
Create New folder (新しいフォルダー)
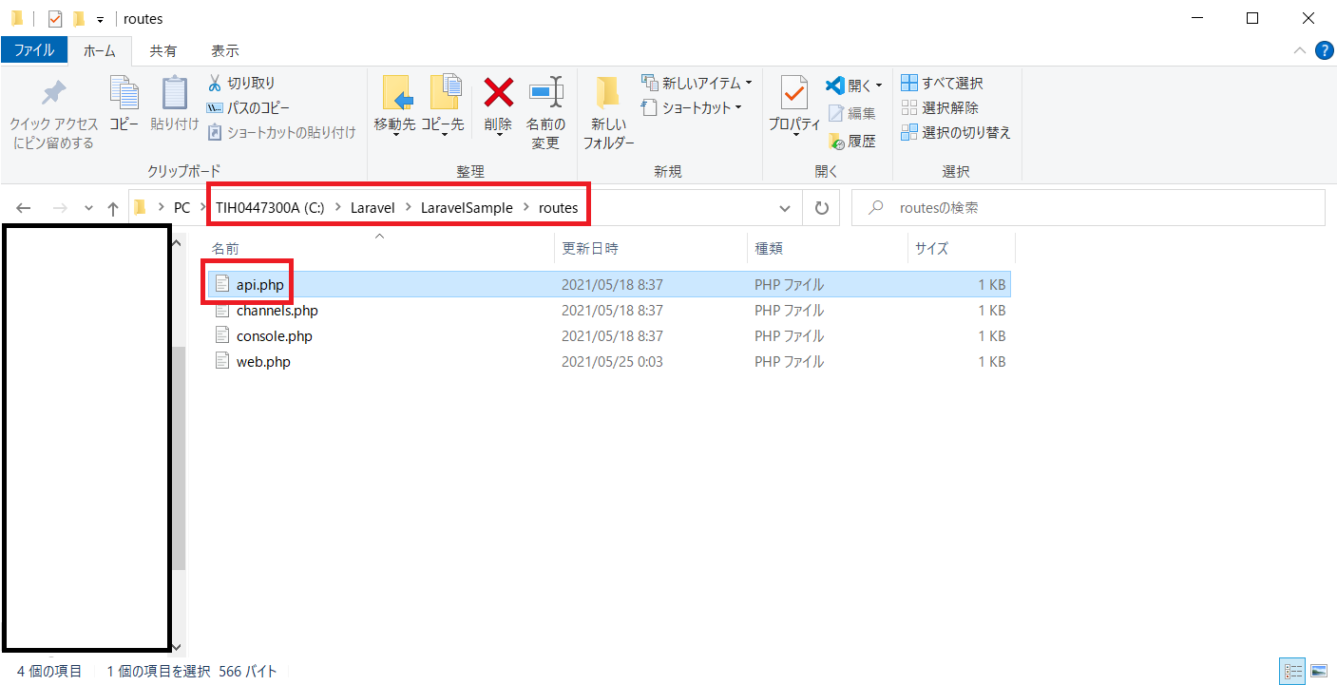(608, 113)
